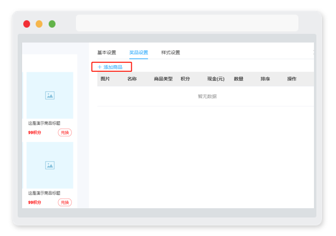Screen dimensions: 336x236
Task: Open the 基本设置 tab
Action: coord(107,52)
